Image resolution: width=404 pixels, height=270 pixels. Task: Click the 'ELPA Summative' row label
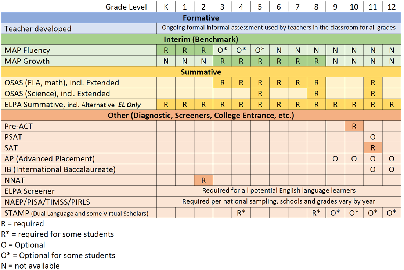coord(79,105)
